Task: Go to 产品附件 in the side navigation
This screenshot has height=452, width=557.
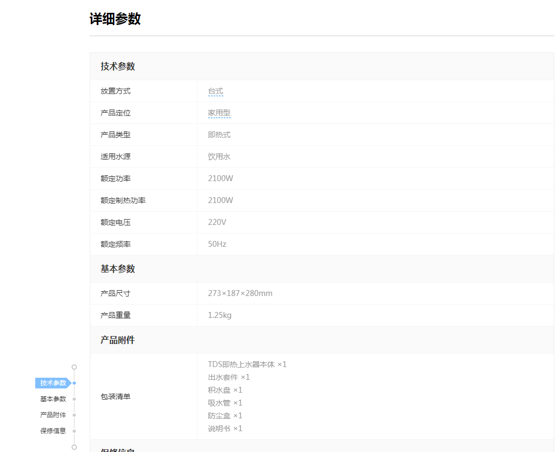Action: coord(53,415)
